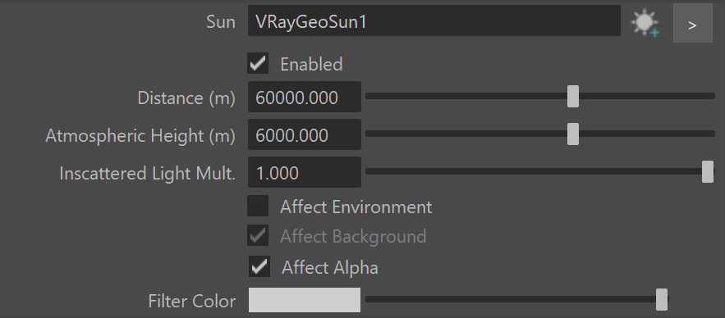The image size is (725, 318).
Task: Uncheck the Enabled checkbox
Action: pyautogui.click(x=258, y=63)
